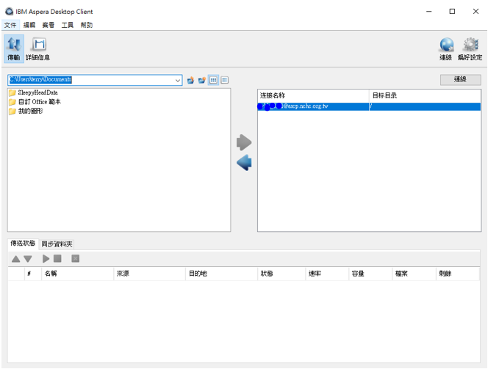The image size is (488, 369).
Task: Click the start transfer play button
Action: pos(46,259)
